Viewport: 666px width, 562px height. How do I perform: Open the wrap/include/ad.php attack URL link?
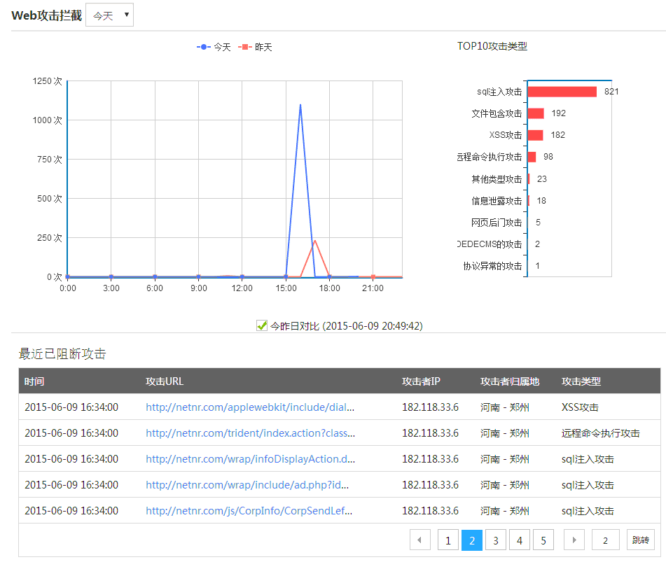coord(247,484)
